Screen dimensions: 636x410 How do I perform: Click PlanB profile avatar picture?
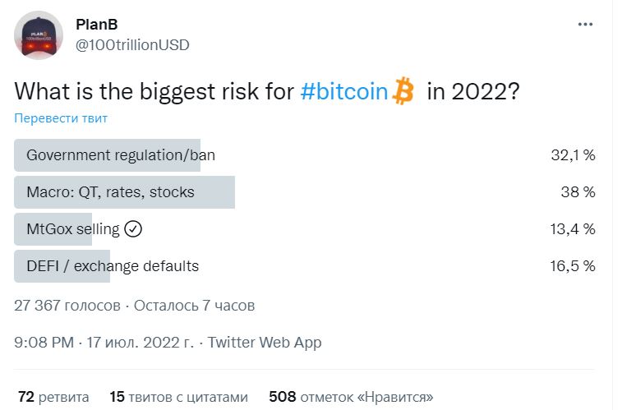coord(39,35)
